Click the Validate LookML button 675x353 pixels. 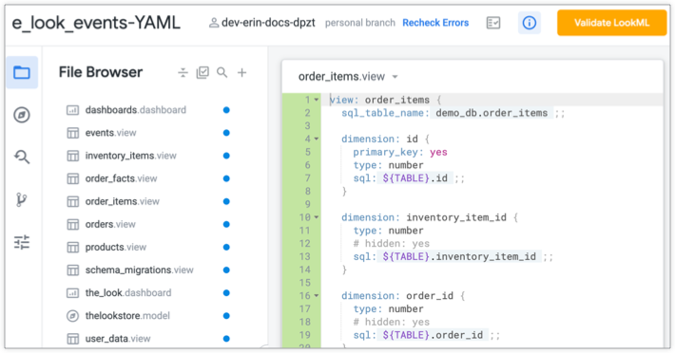tap(611, 23)
